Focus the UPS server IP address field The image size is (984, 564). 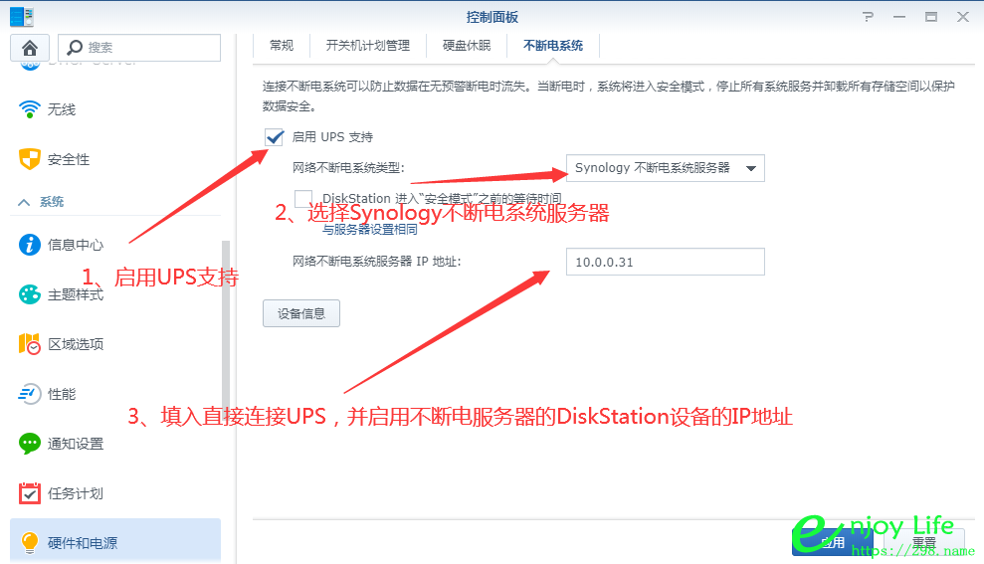click(666, 262)
